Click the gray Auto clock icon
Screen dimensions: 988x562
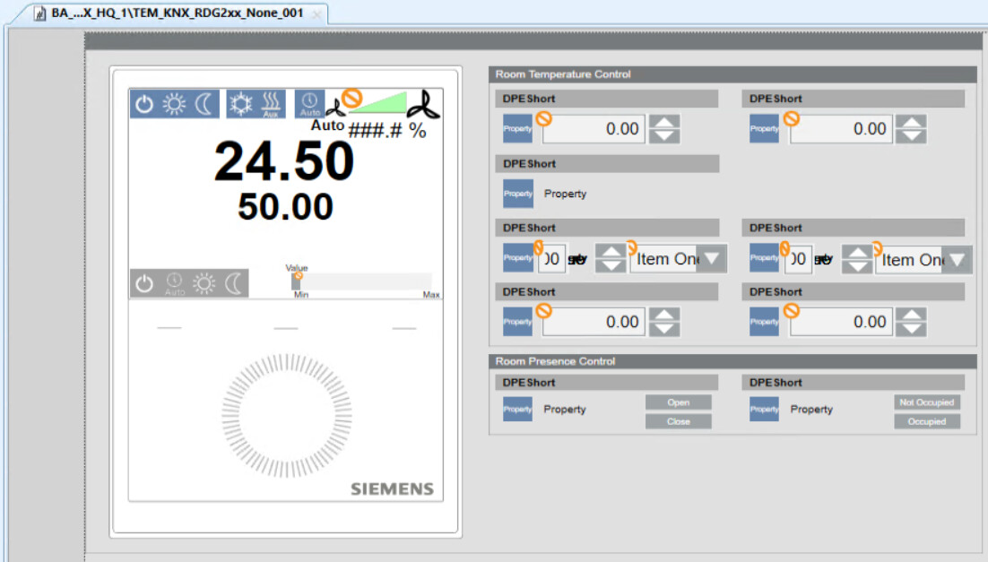pyautogui.click(x=174, y=284)
